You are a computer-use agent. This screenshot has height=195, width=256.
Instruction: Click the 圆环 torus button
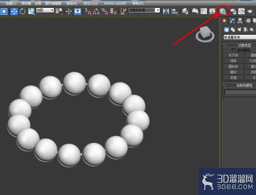(233, 72)
